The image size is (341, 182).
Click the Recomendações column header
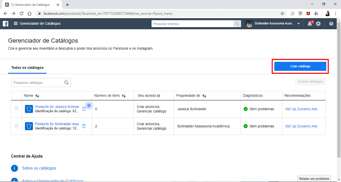(297, 95)
